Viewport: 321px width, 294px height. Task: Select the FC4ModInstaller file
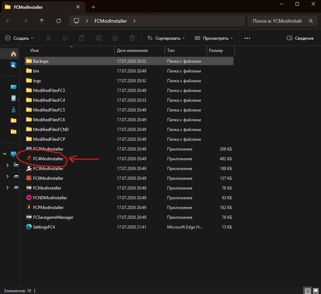pos(129,158)
